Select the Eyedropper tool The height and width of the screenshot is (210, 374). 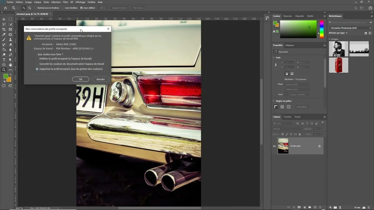pos(4,34)
